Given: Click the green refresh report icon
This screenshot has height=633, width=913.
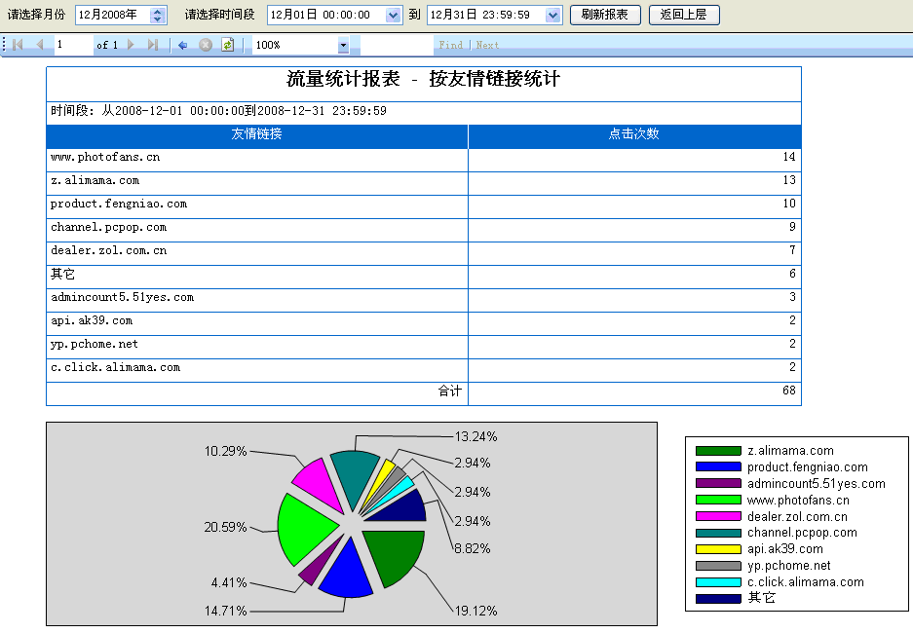Looking at the screenshot, I should (x=227, y=45).
